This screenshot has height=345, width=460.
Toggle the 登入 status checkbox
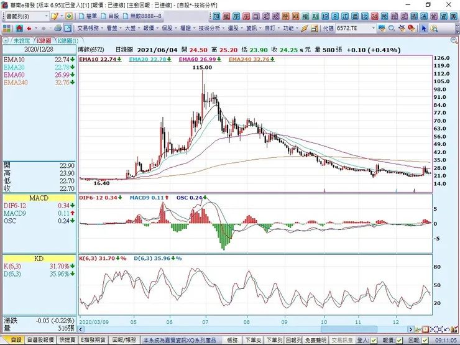click(x=373, y=340)
